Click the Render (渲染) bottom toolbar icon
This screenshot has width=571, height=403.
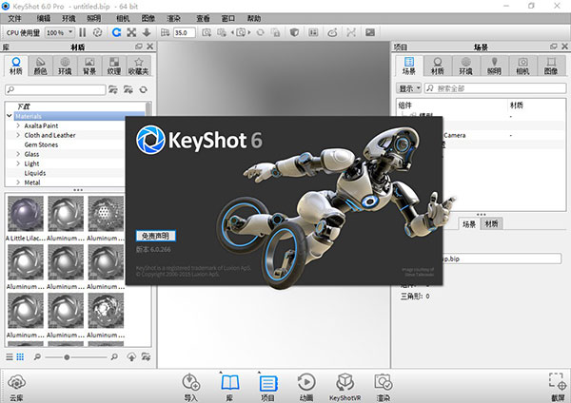click(384, 388)
